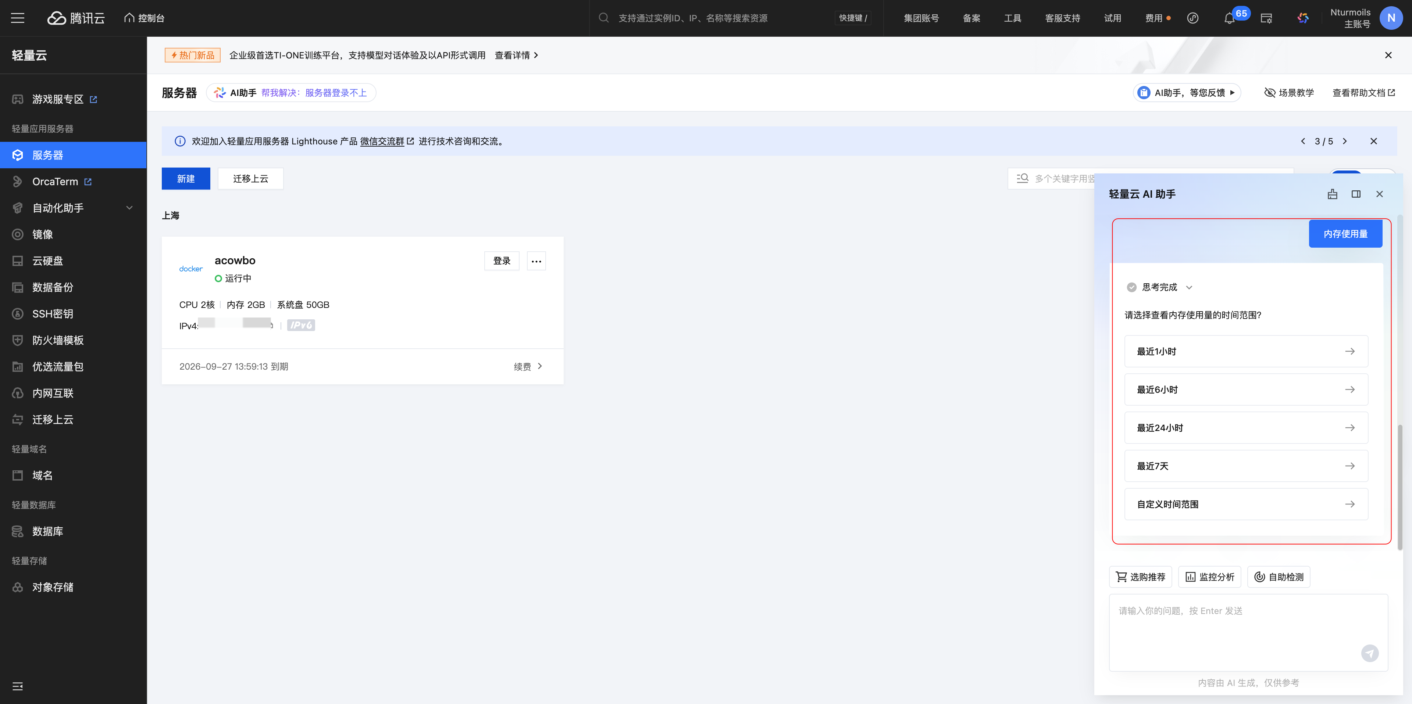1412x704 pixels.
Task: Click the AI assistant clear-chat broom icon
Action: pyautogui.click(x=1332, y=194)
